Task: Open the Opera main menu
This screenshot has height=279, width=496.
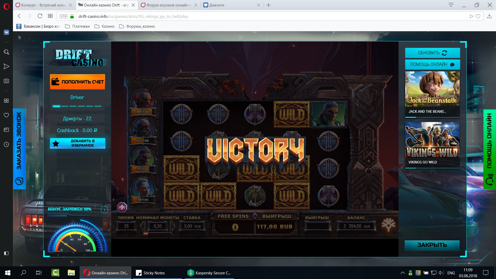Action: click(6, 6)
